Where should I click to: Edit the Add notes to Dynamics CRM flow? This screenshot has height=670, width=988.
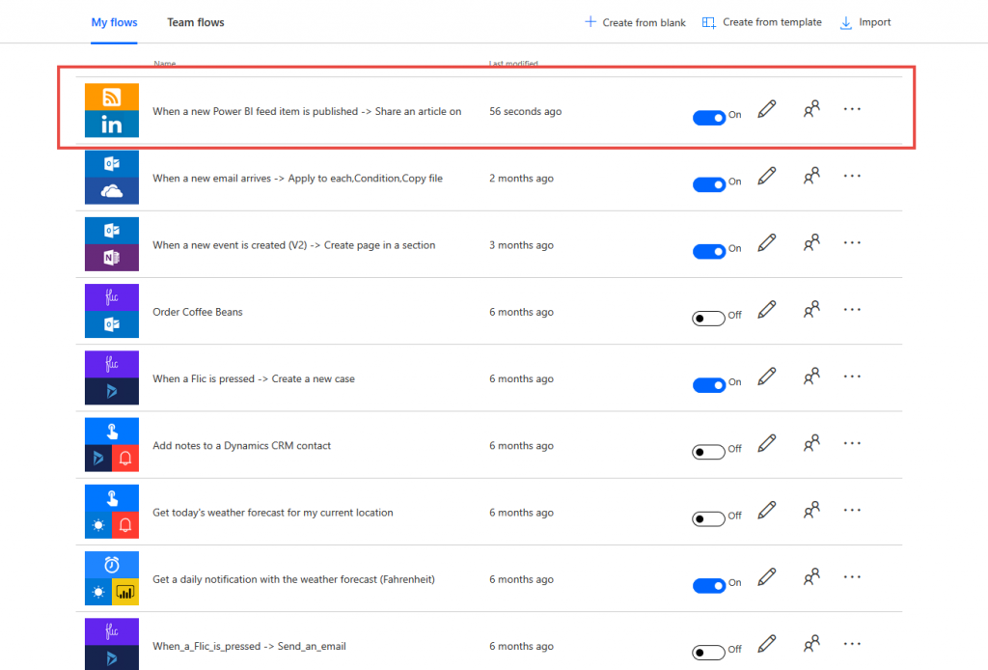(766, 444)
